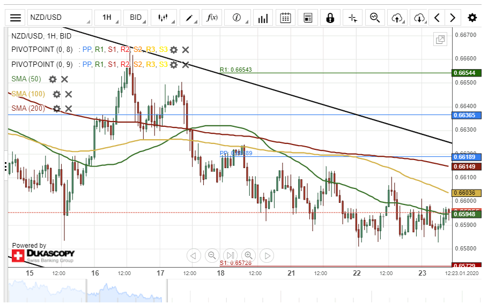Open the calendar date picker
The width and height of the screenshot is (488, 304).
pos(285,17)
